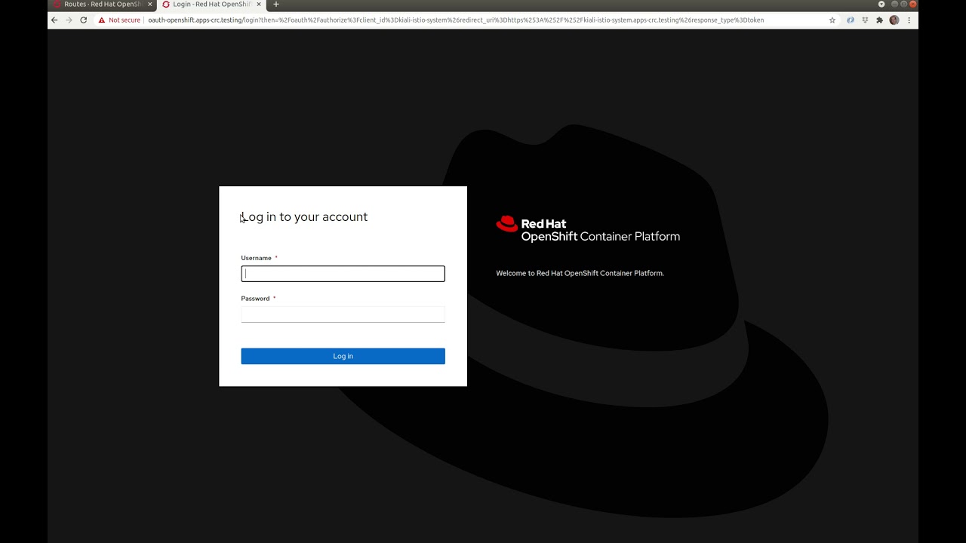
Task: Click the OpenShift Container Platform title text
Action: point(600,237)
